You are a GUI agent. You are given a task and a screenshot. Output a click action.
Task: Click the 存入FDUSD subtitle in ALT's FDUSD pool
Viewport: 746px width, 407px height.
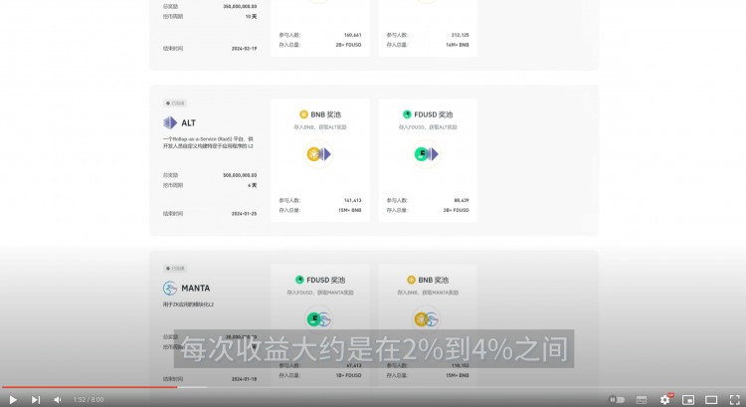[x=428, y=127]
